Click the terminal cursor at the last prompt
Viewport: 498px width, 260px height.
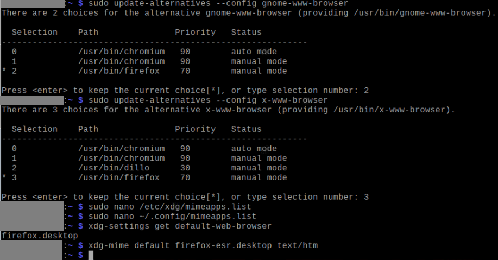tap(91, 255)
